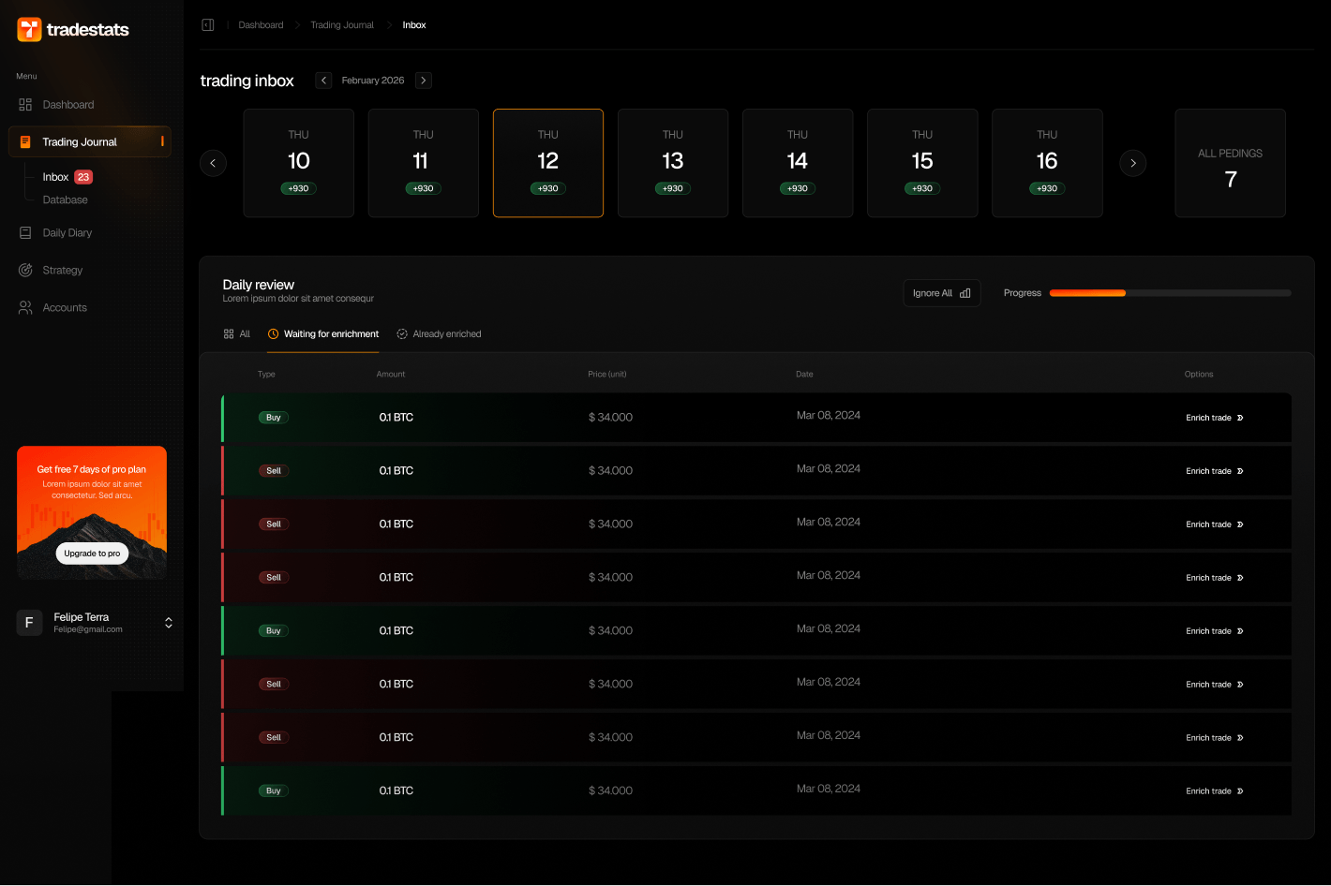
Task: Go to the Strategy section
Action: pos(62,271)
